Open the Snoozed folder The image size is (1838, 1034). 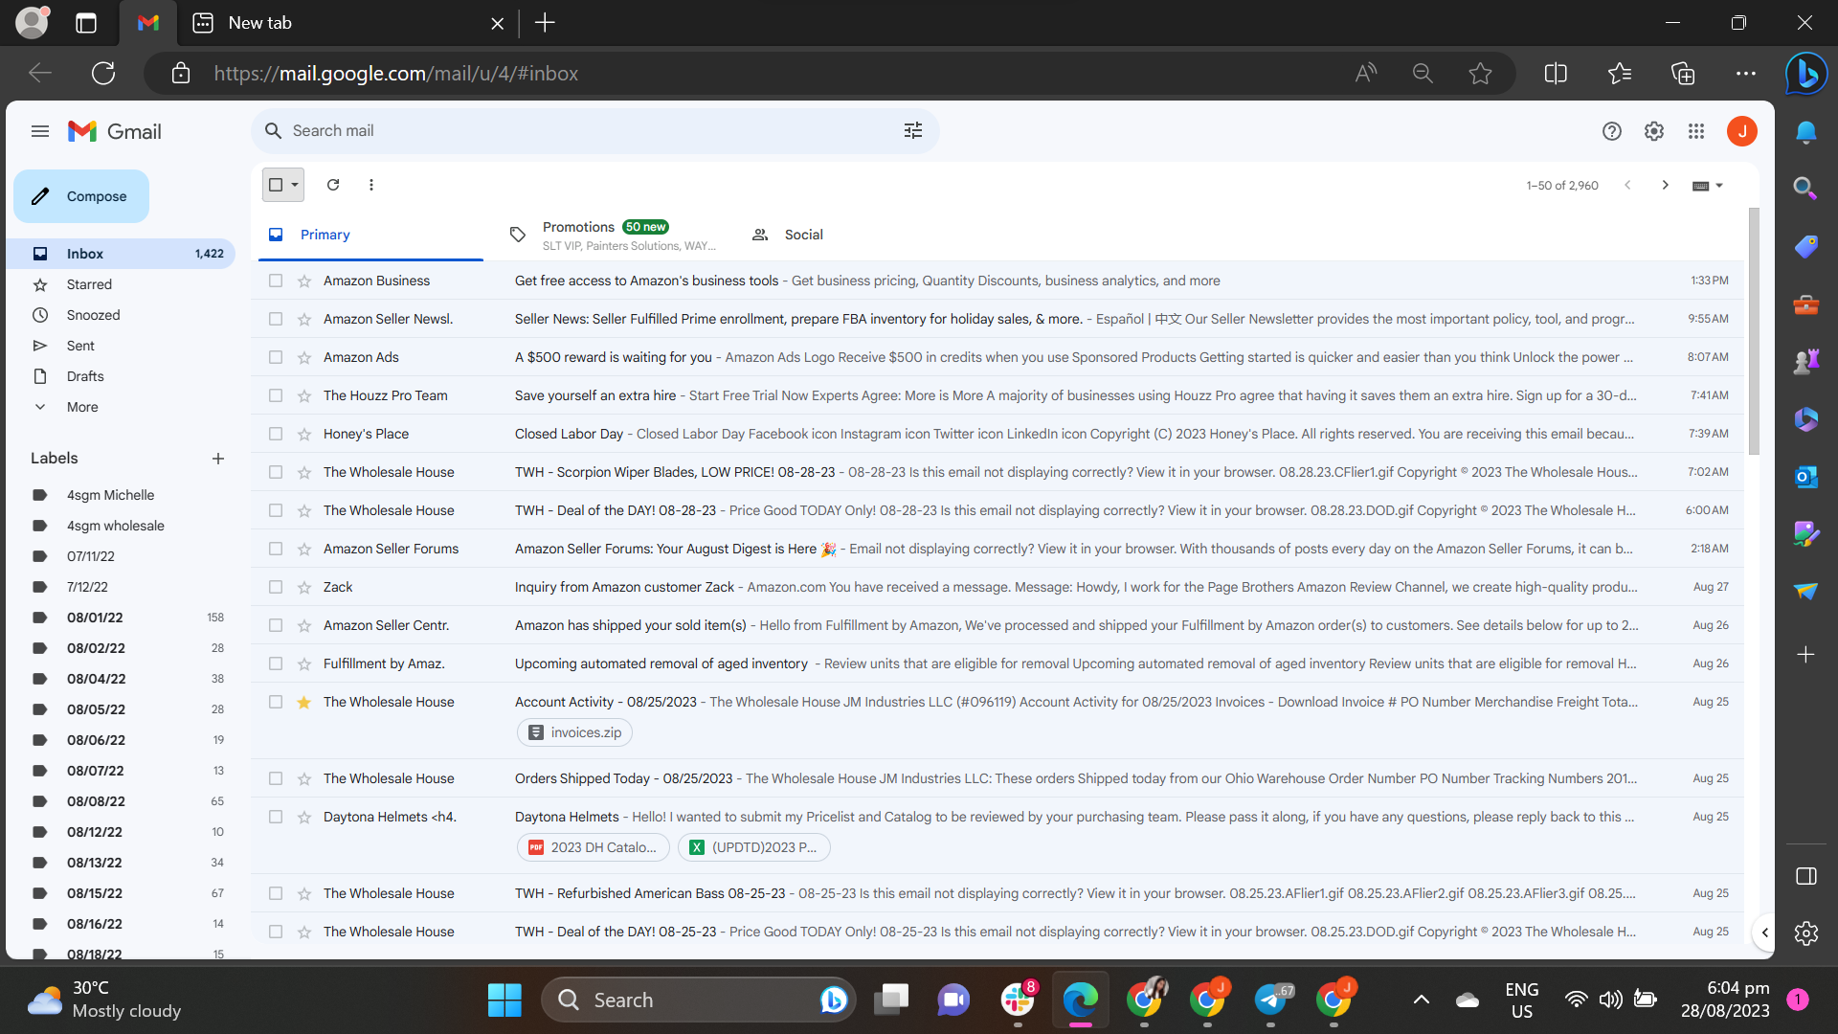click(x=121, y=315)
